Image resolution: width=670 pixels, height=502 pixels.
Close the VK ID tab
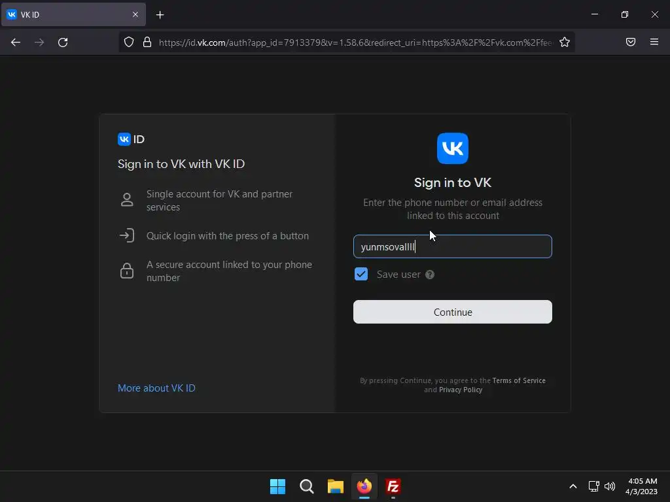coord(135,14)
